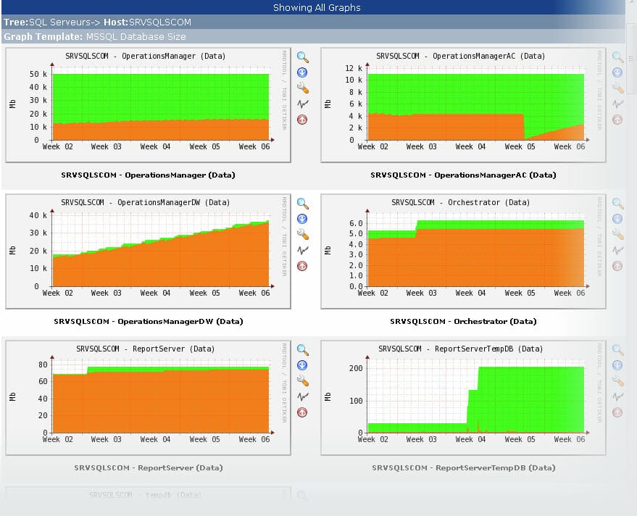
Task: Click the wrench icon beside OperationsManager graph
Action: (x=302, y=88)
